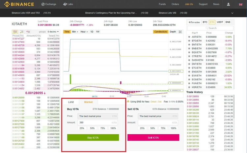The image size is (247, 153).
Task: Switch chart to Depth view
Action: [x=173, y=32]
